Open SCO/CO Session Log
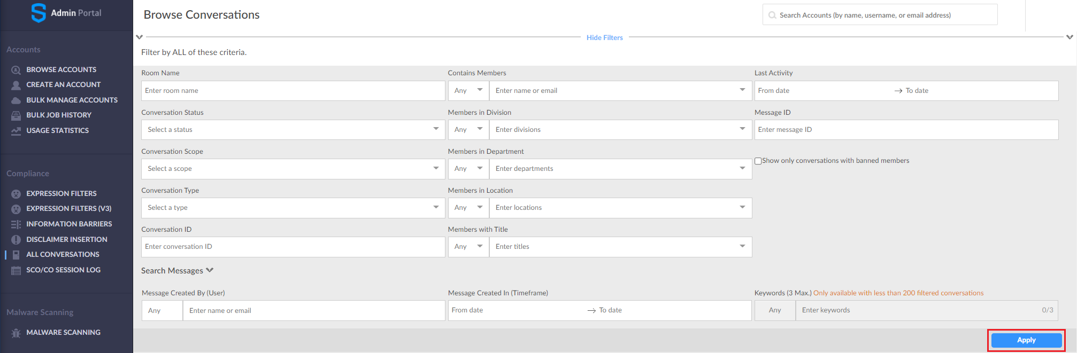 pyautogui.click(x=64, y=270)
